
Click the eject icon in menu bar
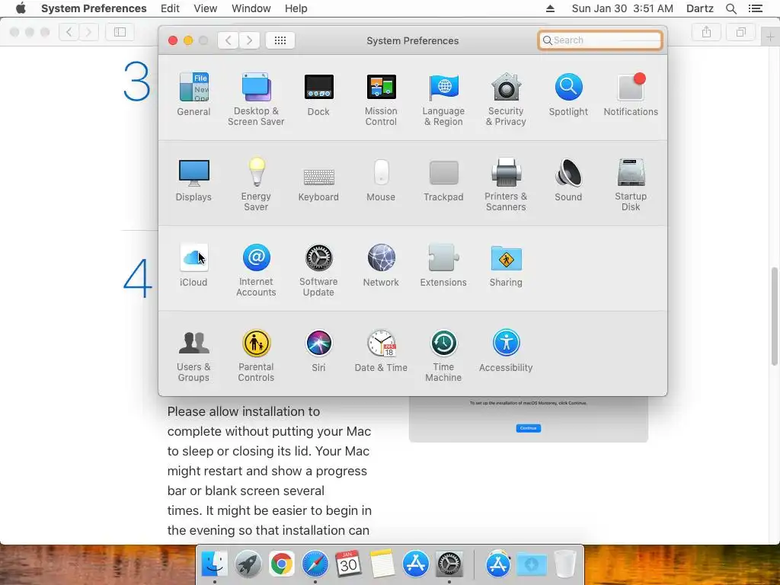click(x=550, y=8)
